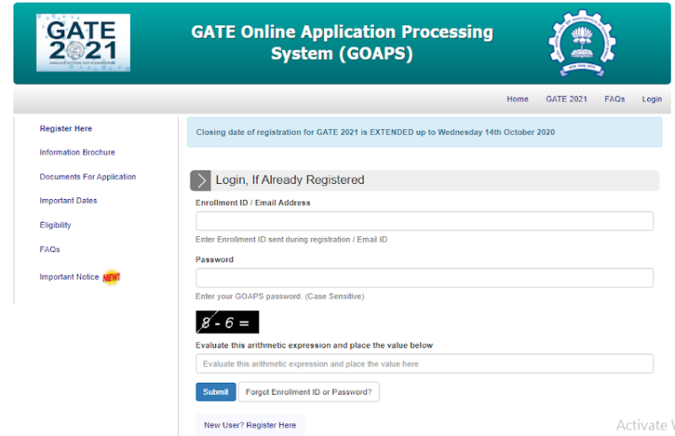The image size is (675, 436).
Task: Open the Home menu item
Action: (517, 100)
